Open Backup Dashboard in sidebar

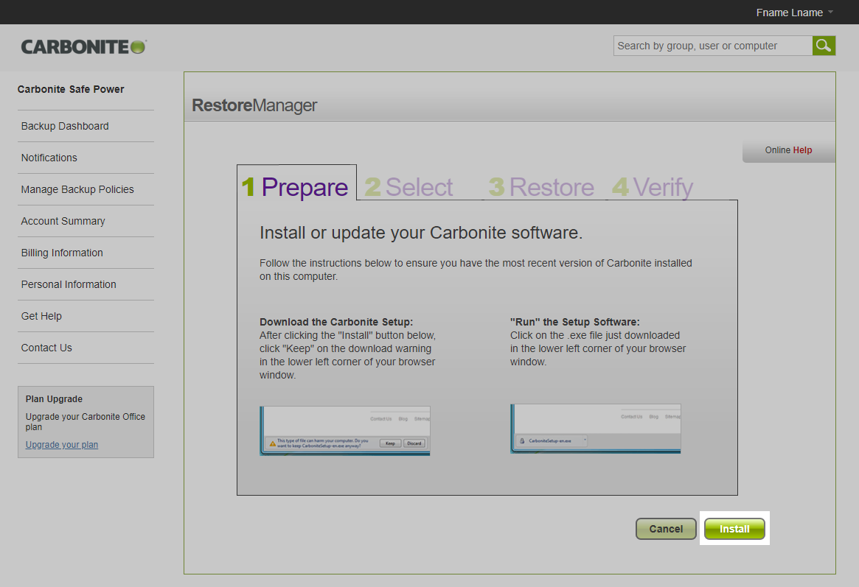[65, 126]
